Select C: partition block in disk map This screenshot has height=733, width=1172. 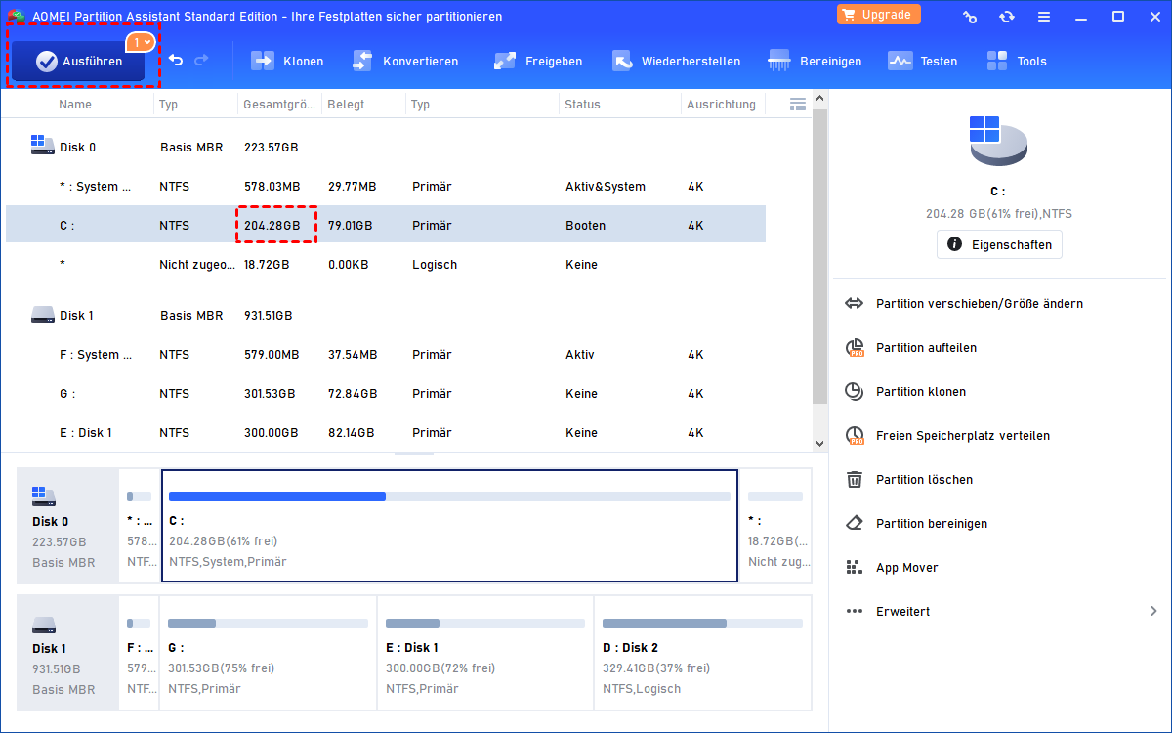[449, 526]
